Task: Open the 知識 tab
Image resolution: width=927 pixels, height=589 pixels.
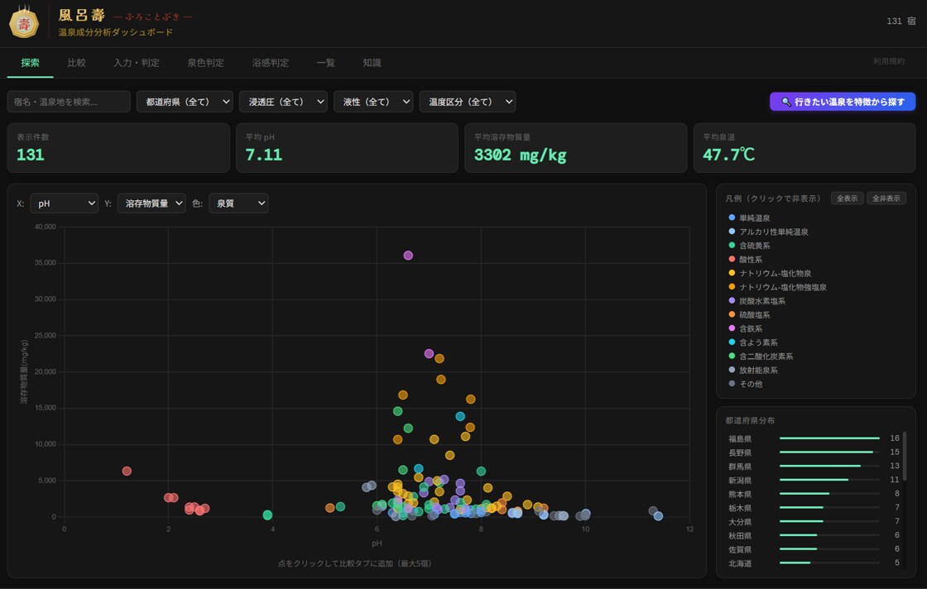Action: tap(372, 63)
